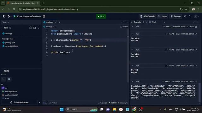Open the recent Shell tool icon
Screen dimensions: 202x113
click(3, 79)
